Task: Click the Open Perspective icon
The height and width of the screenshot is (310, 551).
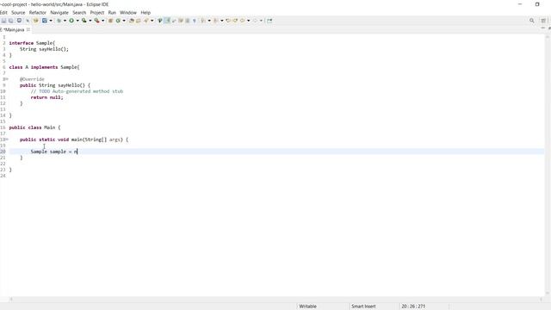Action: tap(543, 21)
